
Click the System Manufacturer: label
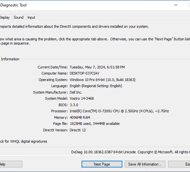click(50, 92)
